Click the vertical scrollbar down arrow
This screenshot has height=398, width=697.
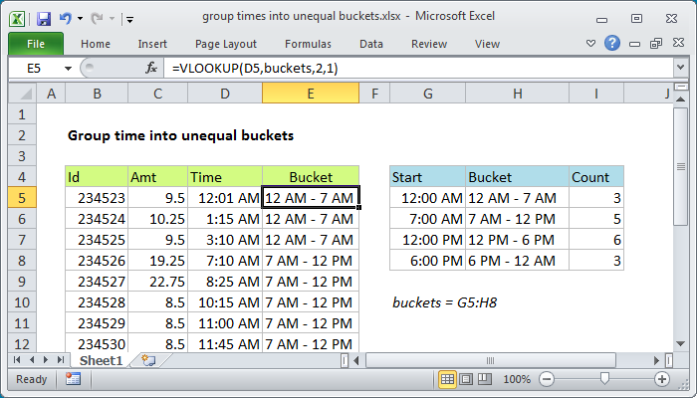[x=680, y=344]
